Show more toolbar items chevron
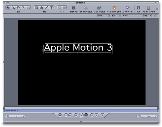 157,9
